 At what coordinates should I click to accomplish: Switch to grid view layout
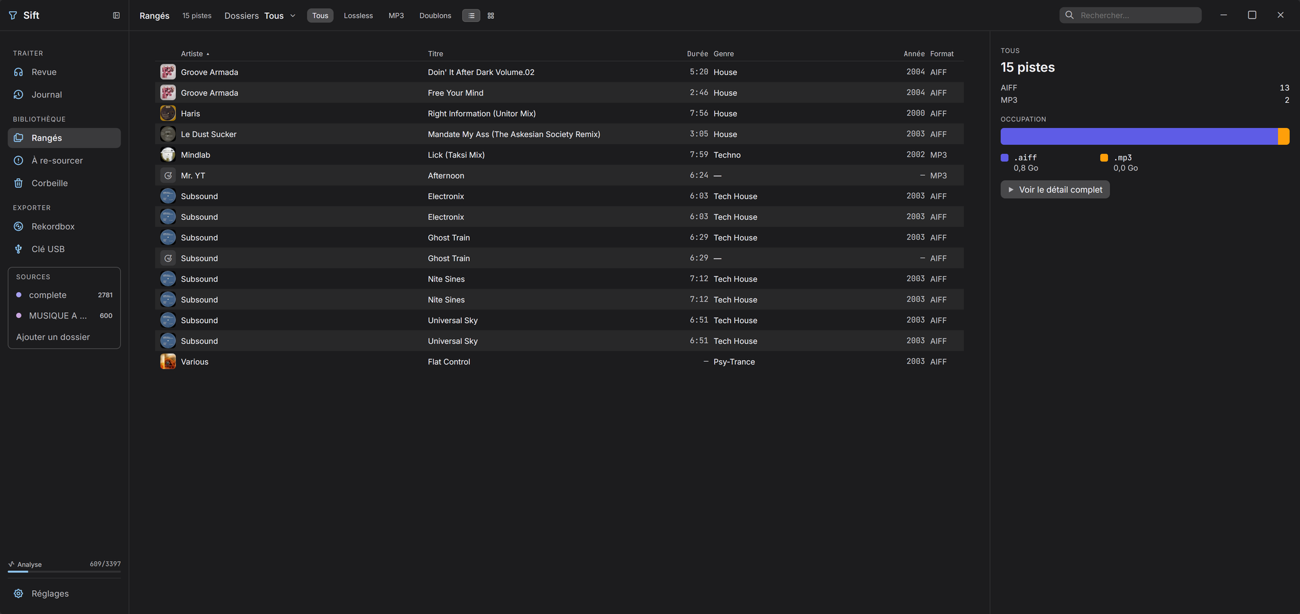click(491, 16)
